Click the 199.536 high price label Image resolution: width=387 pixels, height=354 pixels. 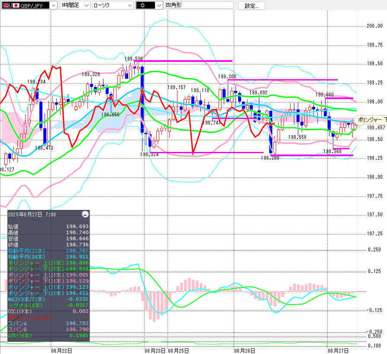click(x=133, y=59)
